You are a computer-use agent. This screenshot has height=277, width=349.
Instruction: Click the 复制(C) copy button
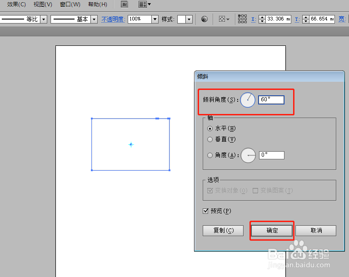(223, 231)
